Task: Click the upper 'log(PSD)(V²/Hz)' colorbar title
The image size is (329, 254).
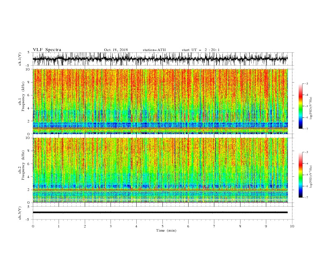Action: (x=311, y=108)
